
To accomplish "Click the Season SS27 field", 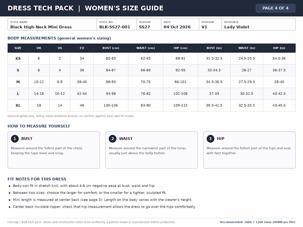I will click(149, 24).
